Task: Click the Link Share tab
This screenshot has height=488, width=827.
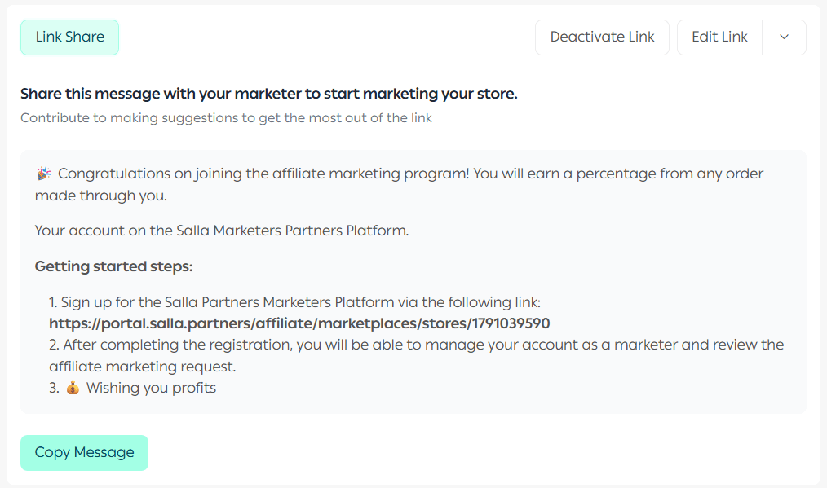Action: pyautogui.click(x=69, y=37)
